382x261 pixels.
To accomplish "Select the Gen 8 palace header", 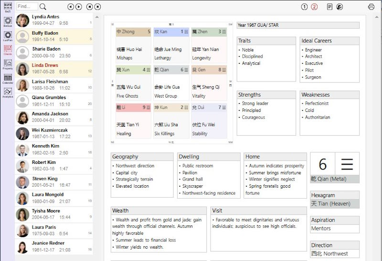I will [x=209, y=70].
